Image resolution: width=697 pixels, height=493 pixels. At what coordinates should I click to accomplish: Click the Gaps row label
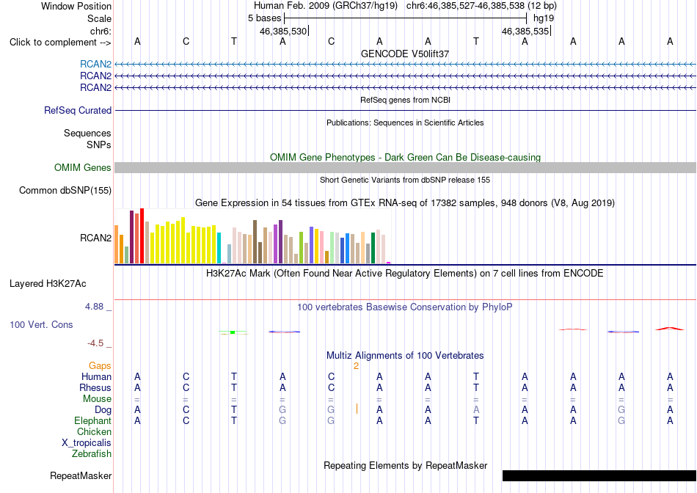tap(100, 365)
